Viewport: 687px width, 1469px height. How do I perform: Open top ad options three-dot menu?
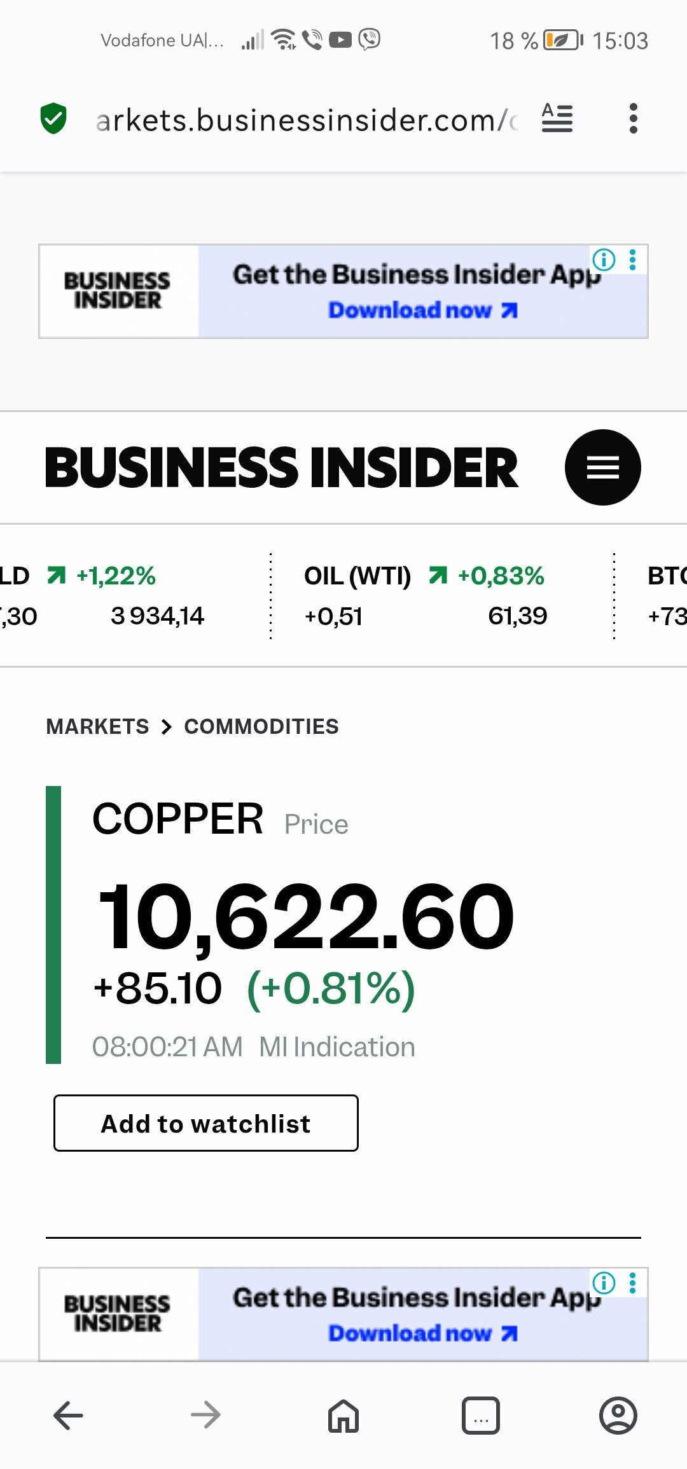click(633, 259)
